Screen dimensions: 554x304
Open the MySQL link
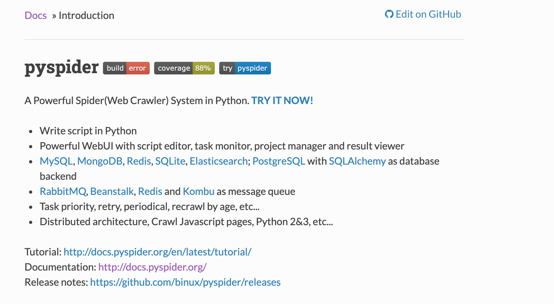56,161
